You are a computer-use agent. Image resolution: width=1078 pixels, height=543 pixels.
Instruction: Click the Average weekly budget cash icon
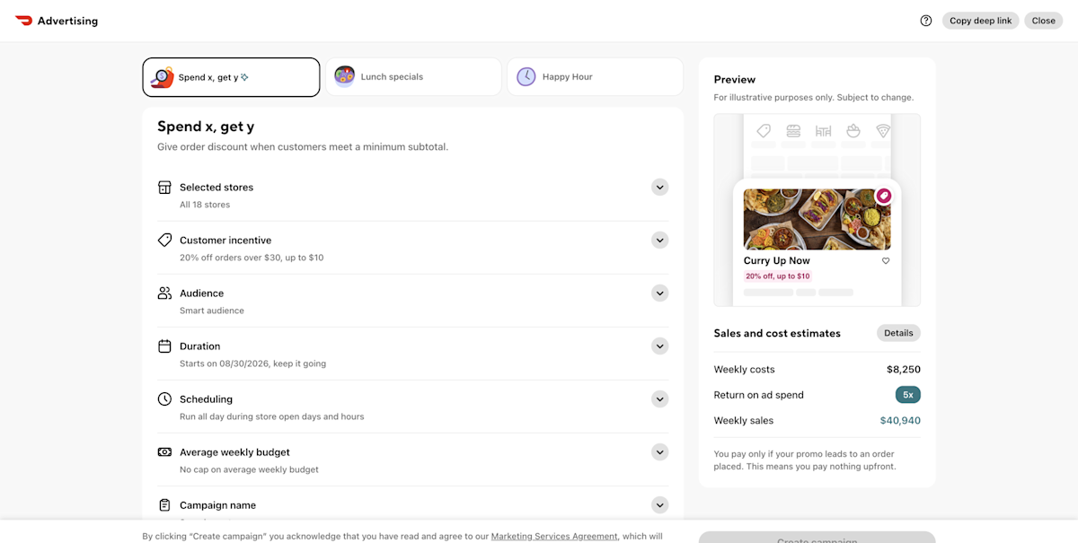coord(164,452)
